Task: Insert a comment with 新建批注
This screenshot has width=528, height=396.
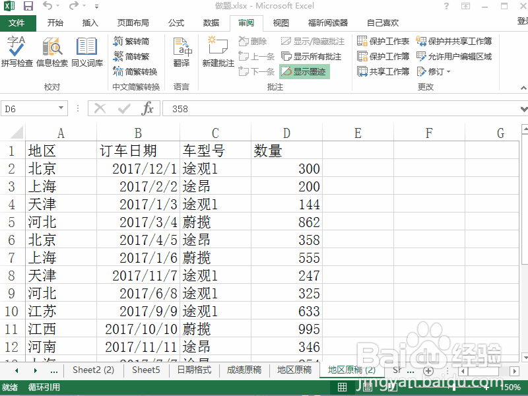Action: click(x=218, y=51)
